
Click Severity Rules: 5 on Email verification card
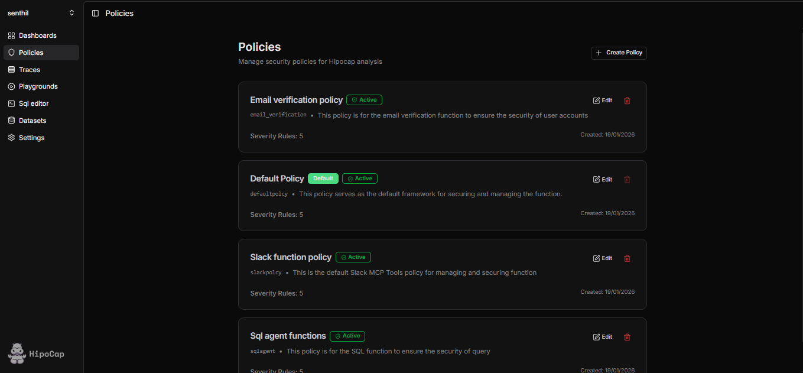(x=277, y=136)
